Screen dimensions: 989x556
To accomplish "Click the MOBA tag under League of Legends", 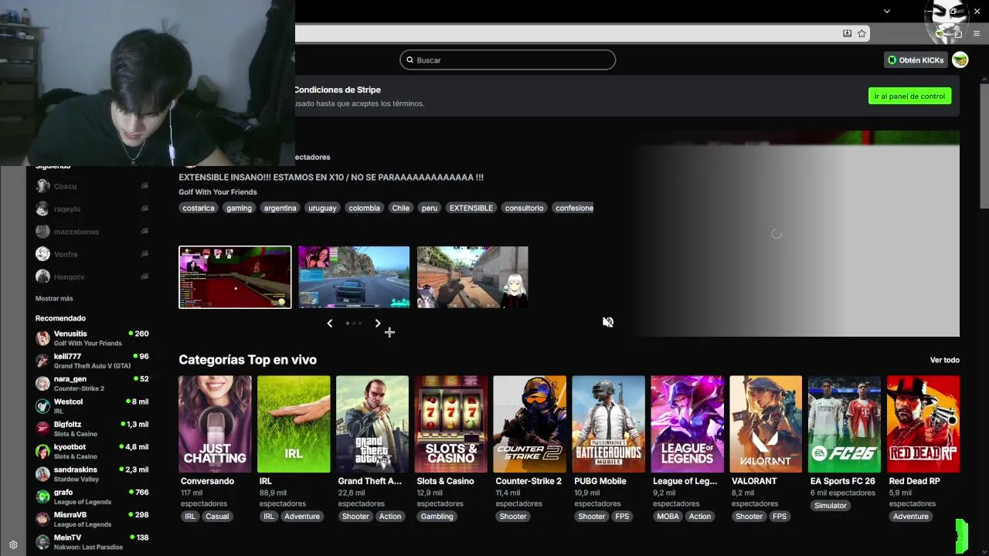I will click(668, 517).
